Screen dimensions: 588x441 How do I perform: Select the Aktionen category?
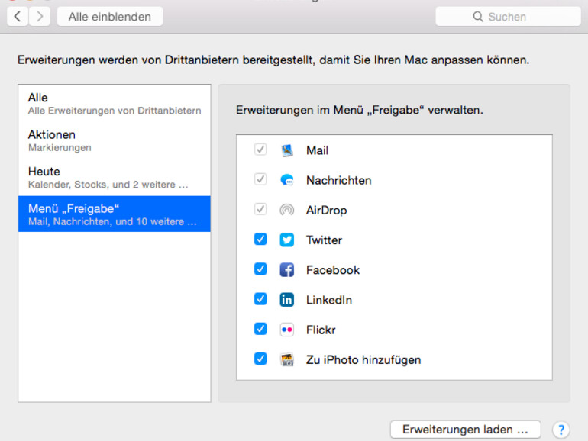click(115, 140)
